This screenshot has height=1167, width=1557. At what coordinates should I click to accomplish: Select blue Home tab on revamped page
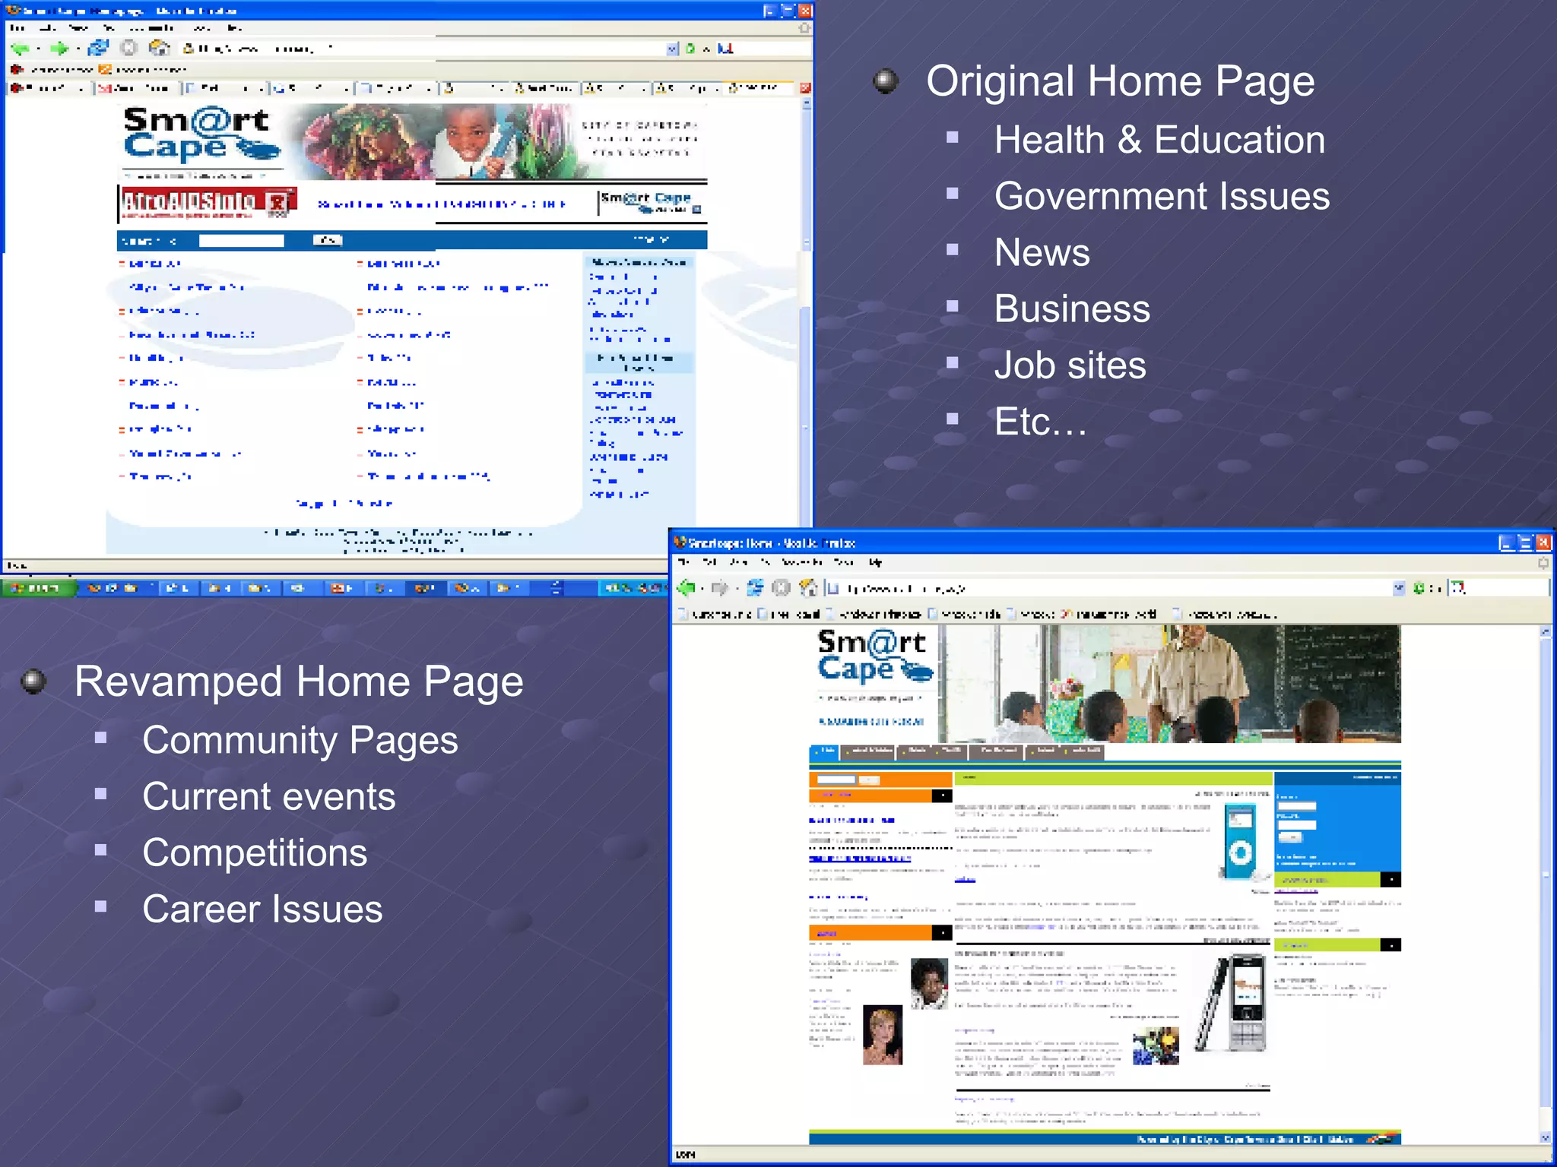(x=823, y=752)
